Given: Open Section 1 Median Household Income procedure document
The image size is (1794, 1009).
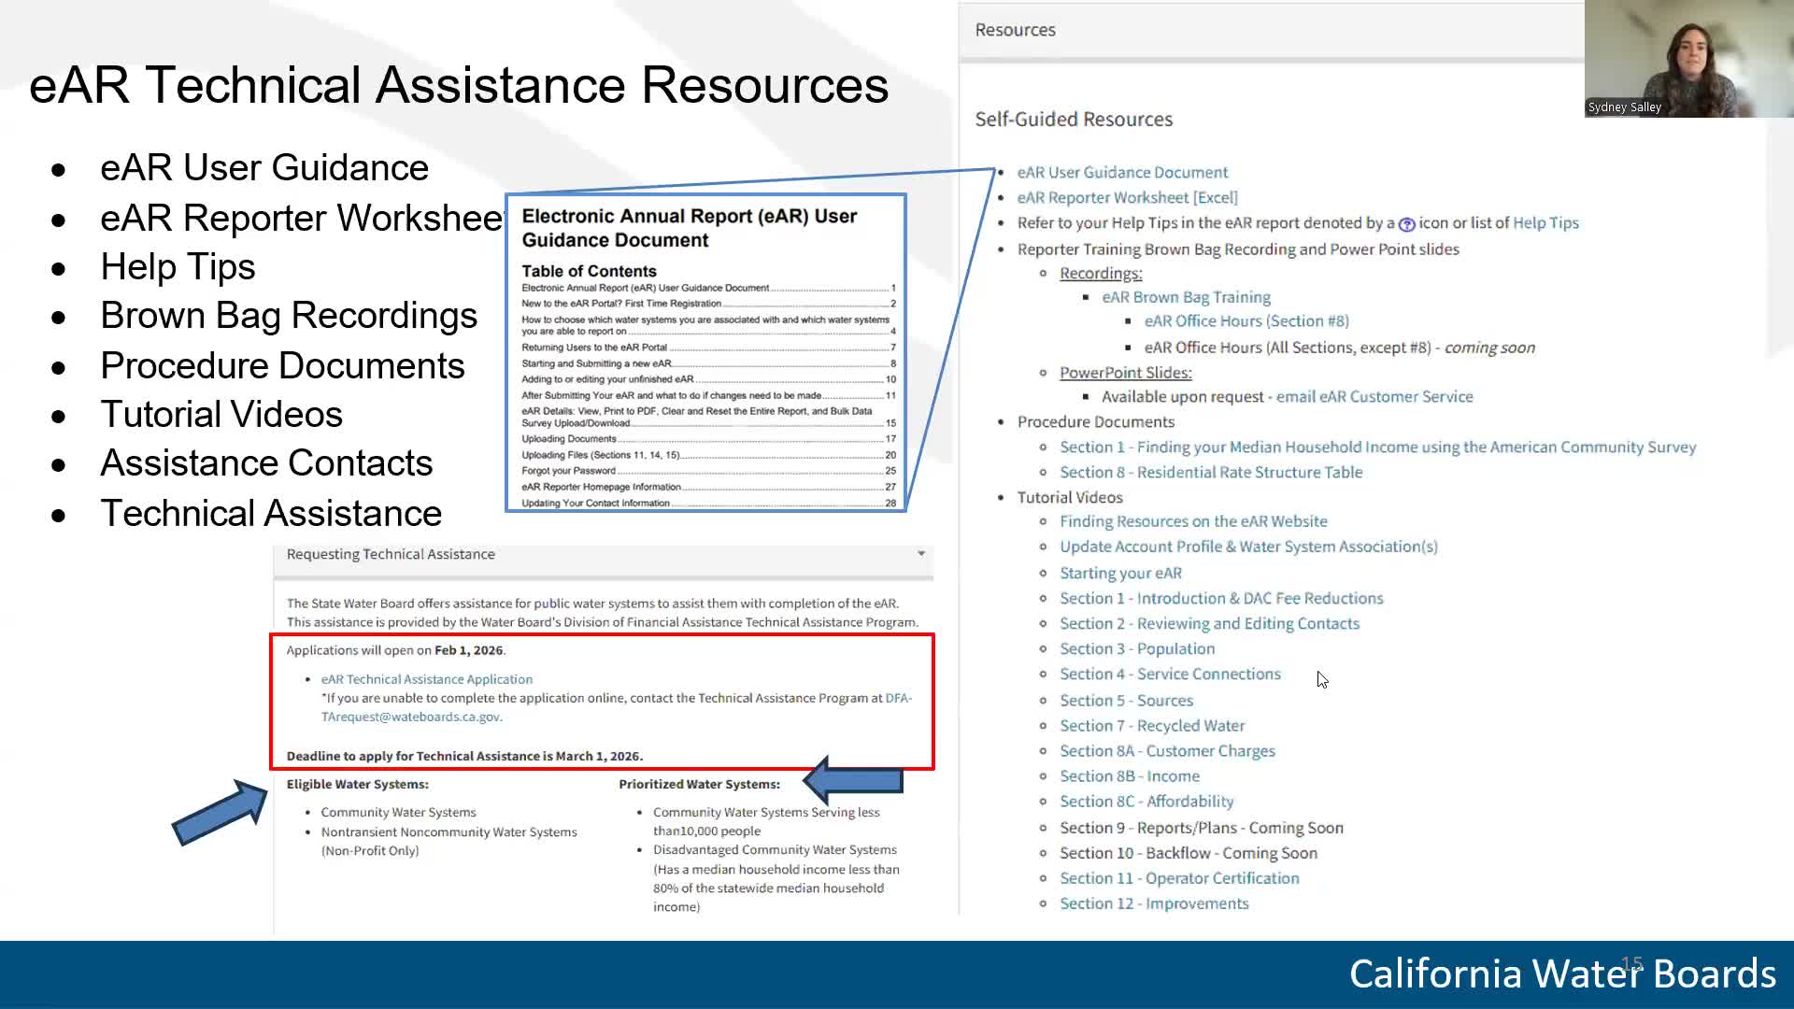Looking at the screenshot, I should (x=1378, y=447).
